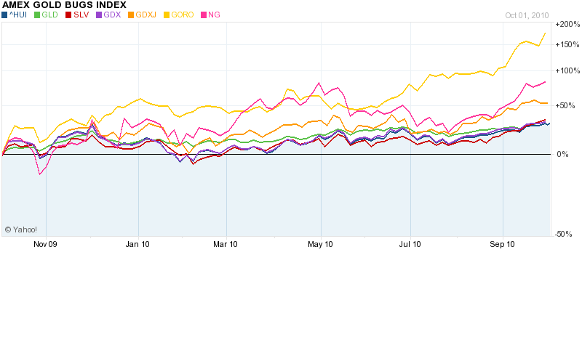Click the purple GDX legend color swatch
The height and width of the screenshot is (345, 582).
pos(99,15)
